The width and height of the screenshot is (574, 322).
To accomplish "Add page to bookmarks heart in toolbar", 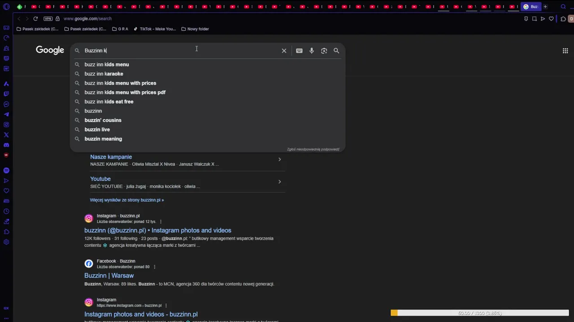I will click(551, 19).
